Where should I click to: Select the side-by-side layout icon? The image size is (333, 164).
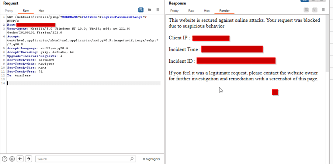(x=304, y=1)
